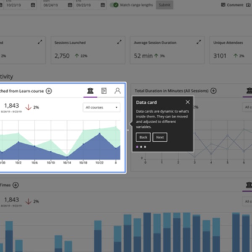252x252 pixels.
Task: Expand the Sessions Launched card
Action: (119, 42)
